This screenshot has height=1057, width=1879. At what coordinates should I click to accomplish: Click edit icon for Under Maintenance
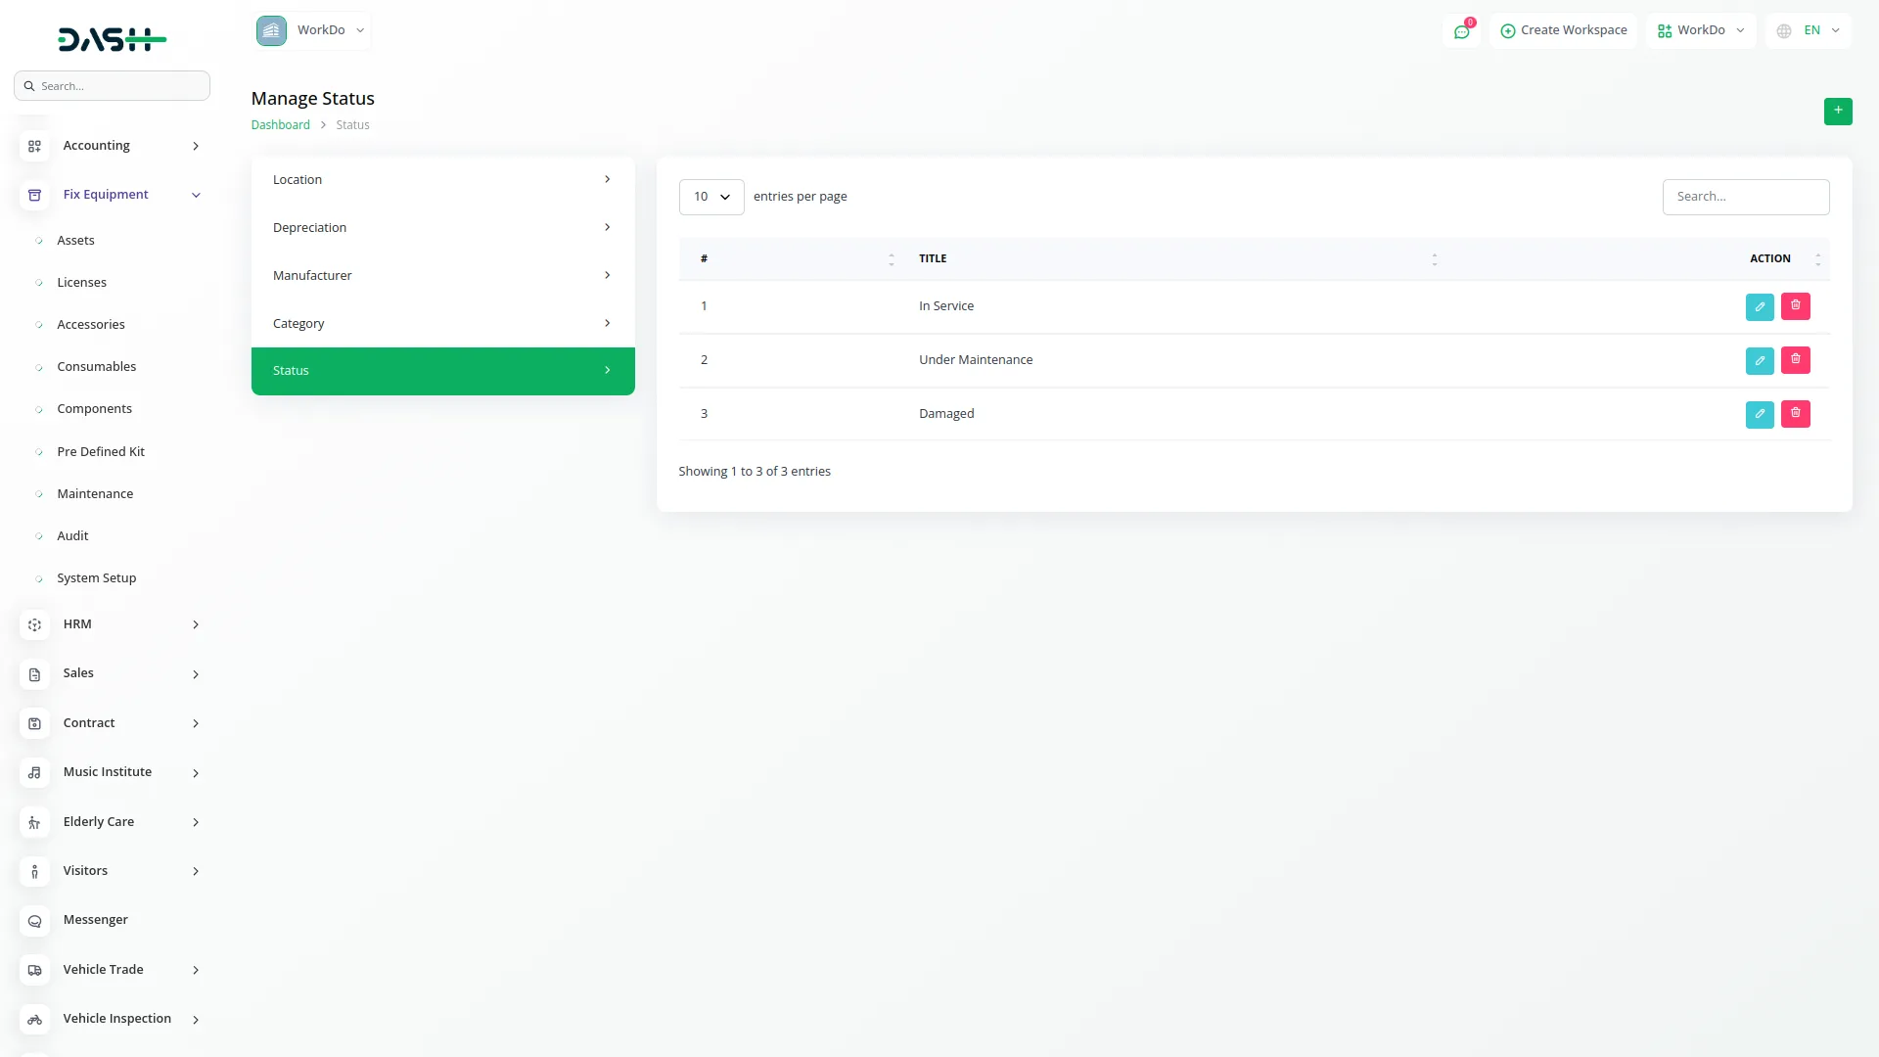1760,361
